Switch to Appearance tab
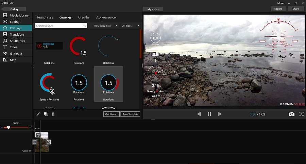 pos(106,17)
